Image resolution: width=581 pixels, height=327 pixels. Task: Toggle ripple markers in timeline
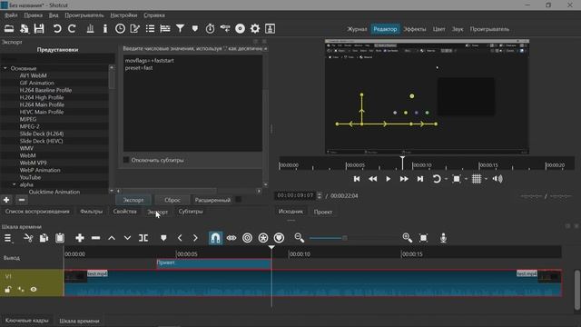[279, 238]
